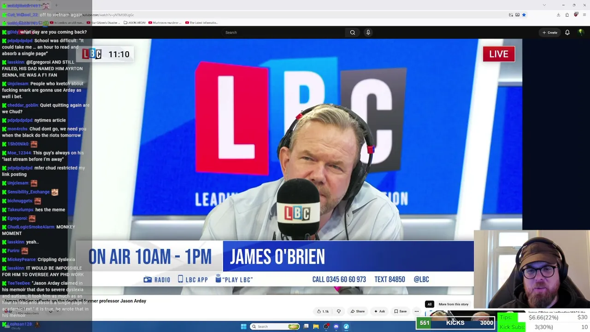Select the More from this story chip

point(454,304)
